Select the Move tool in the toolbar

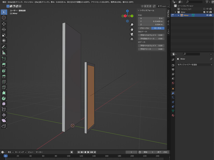4,24
